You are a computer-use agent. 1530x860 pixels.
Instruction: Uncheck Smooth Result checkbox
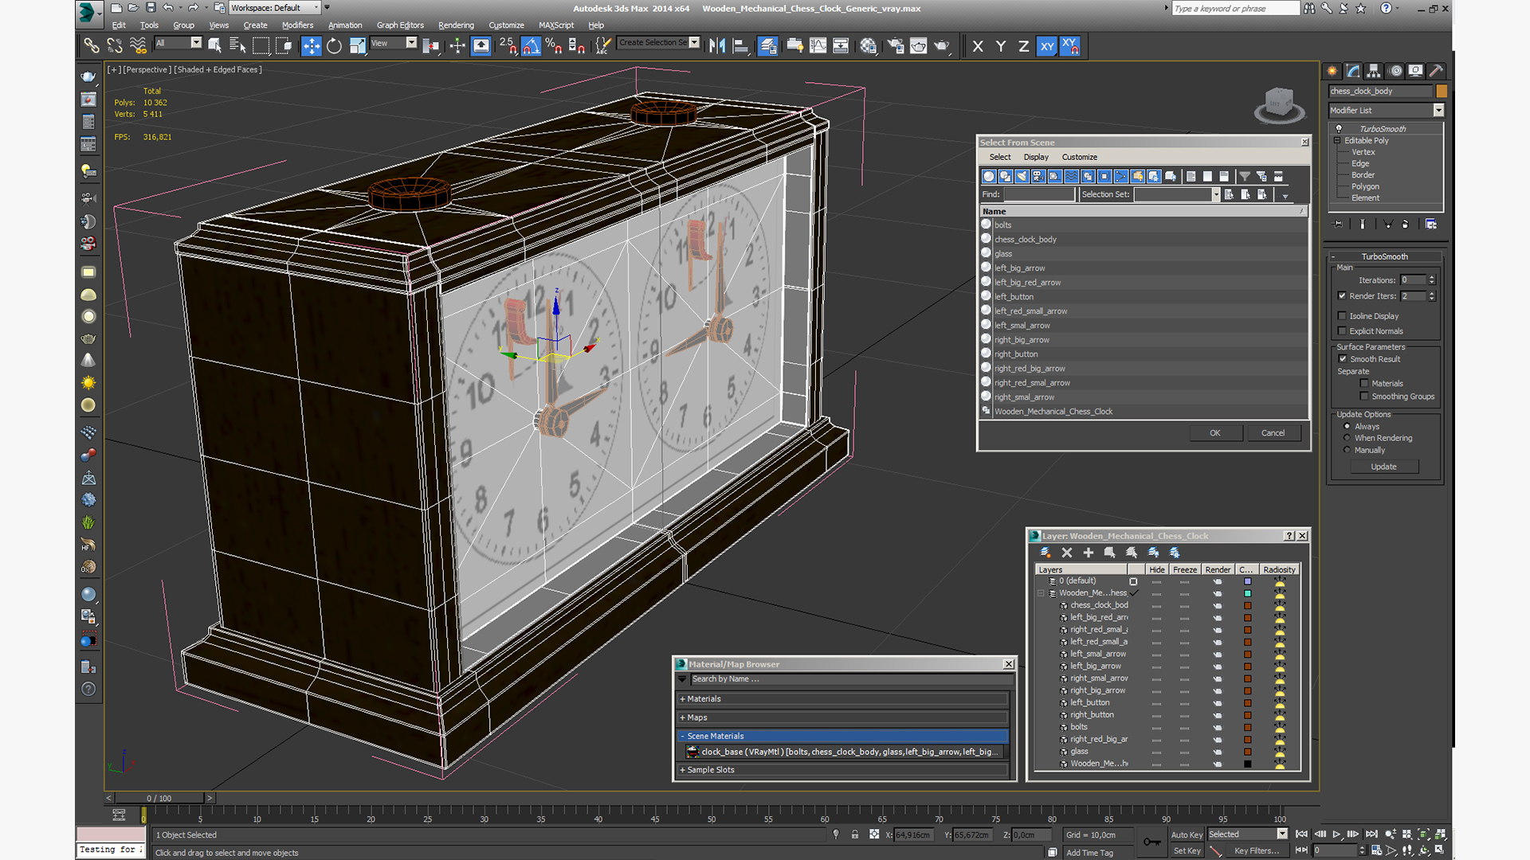point(1343,359)
